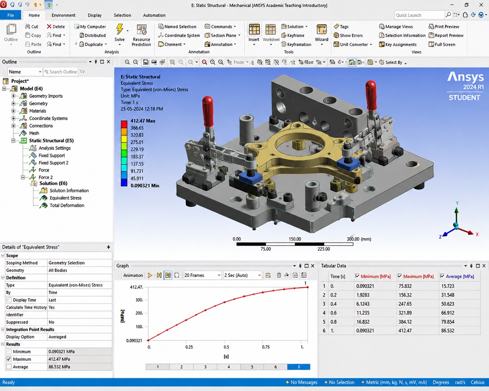Uncheck the Maximum [MPa] column checkbox
This screenshot has width=489, height=391.
[400, 276]
